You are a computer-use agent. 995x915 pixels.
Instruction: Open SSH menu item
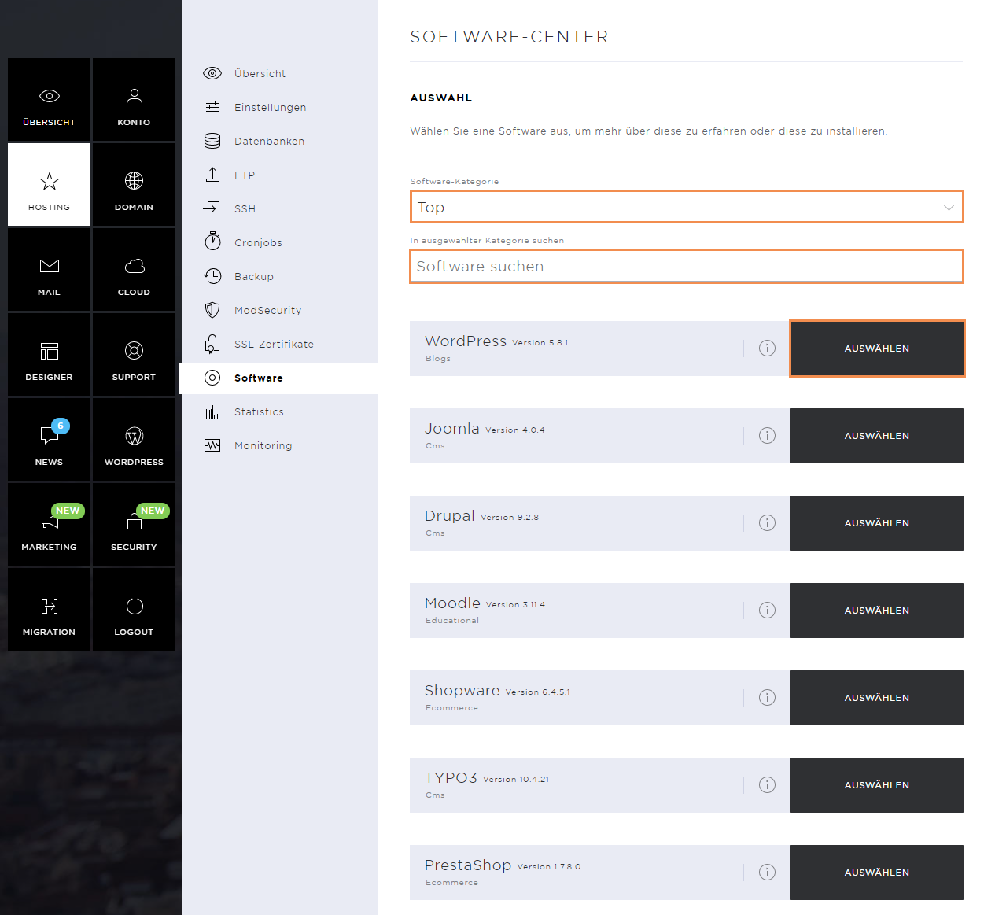click(x=278, y=208)
